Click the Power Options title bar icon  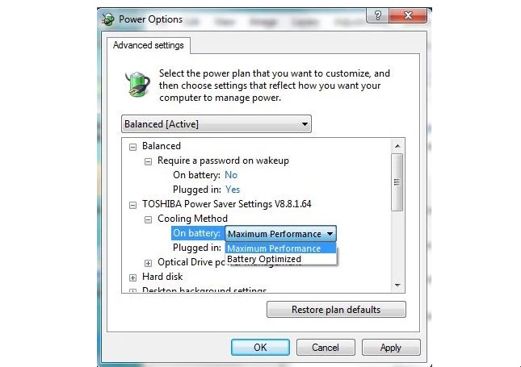[x=108, y=19]
